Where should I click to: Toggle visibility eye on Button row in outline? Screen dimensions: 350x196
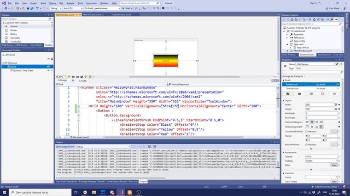[x=49, y=70]
